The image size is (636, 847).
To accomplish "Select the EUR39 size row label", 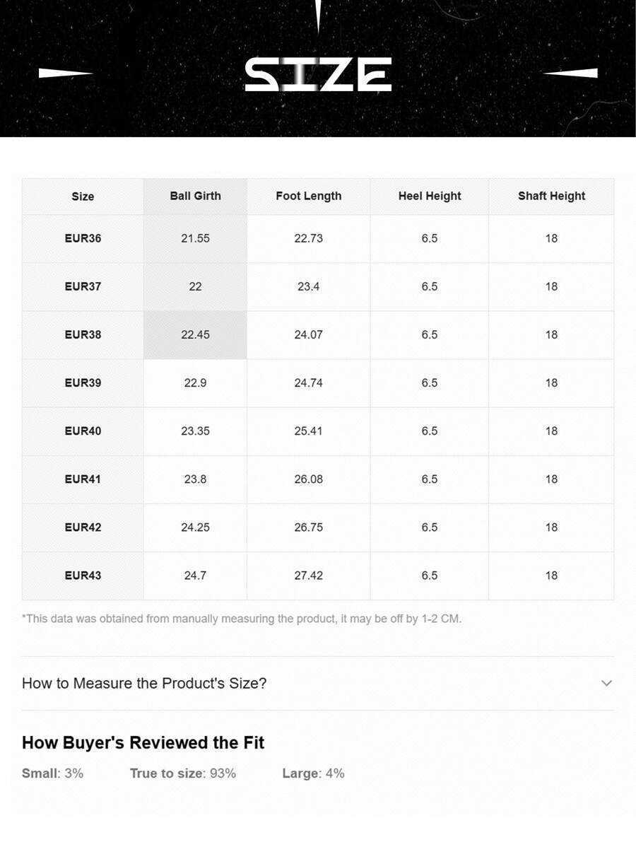I will point(83,382).
